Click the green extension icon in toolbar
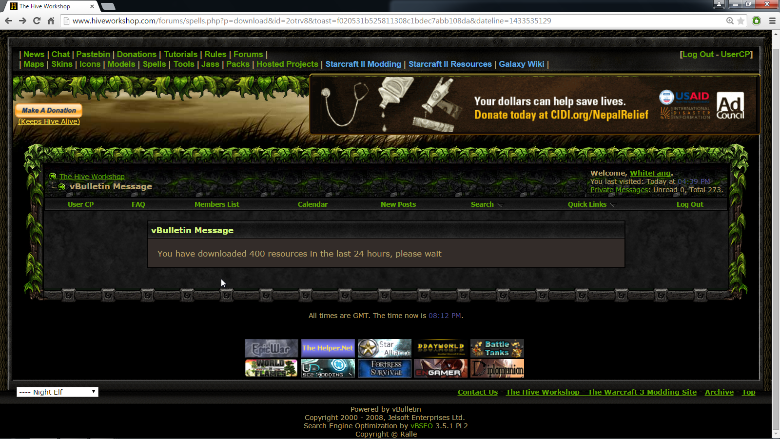This screenshot has width=780, height=439. (x=756, y=20)
